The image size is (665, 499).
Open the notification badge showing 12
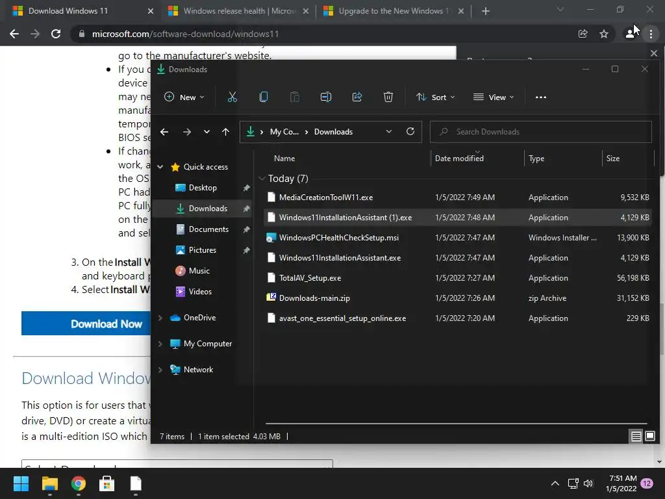pyautogui.click(x=647, y=483)
